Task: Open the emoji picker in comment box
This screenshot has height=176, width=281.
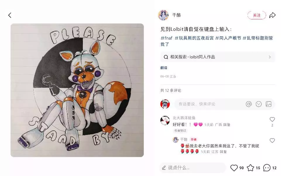Action: (258, 104)
